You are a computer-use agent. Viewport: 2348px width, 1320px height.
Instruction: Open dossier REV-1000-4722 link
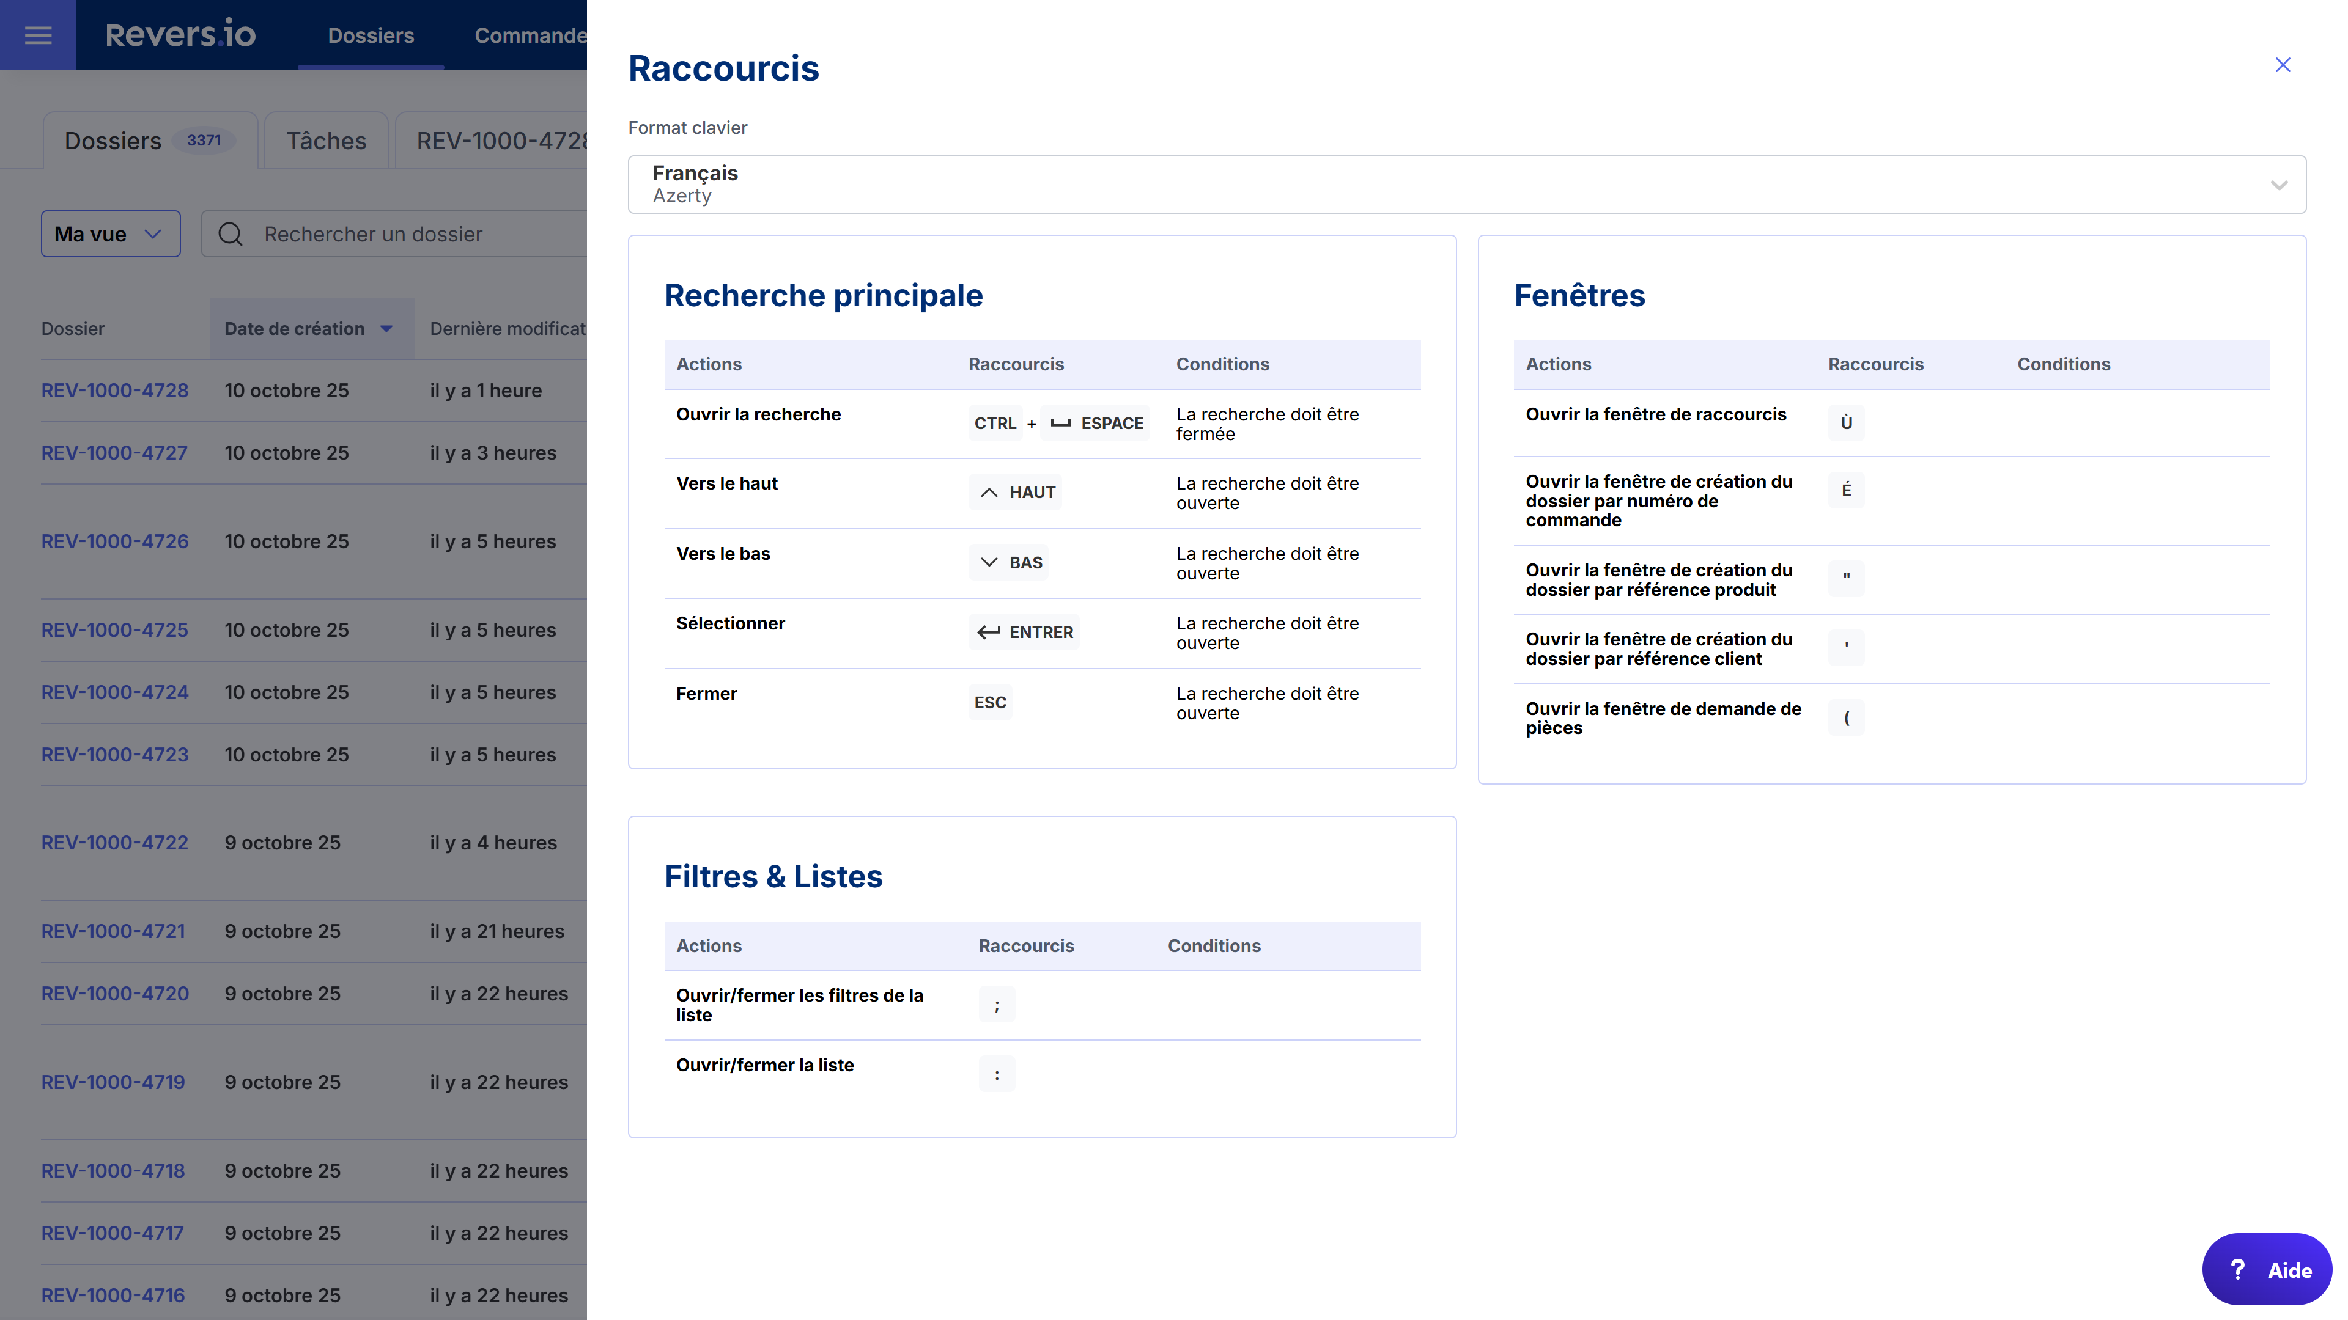point(115,843)
